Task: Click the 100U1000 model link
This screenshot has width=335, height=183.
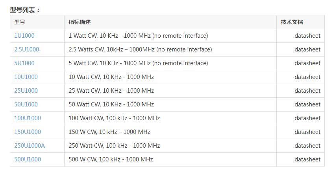Action: 28,118
